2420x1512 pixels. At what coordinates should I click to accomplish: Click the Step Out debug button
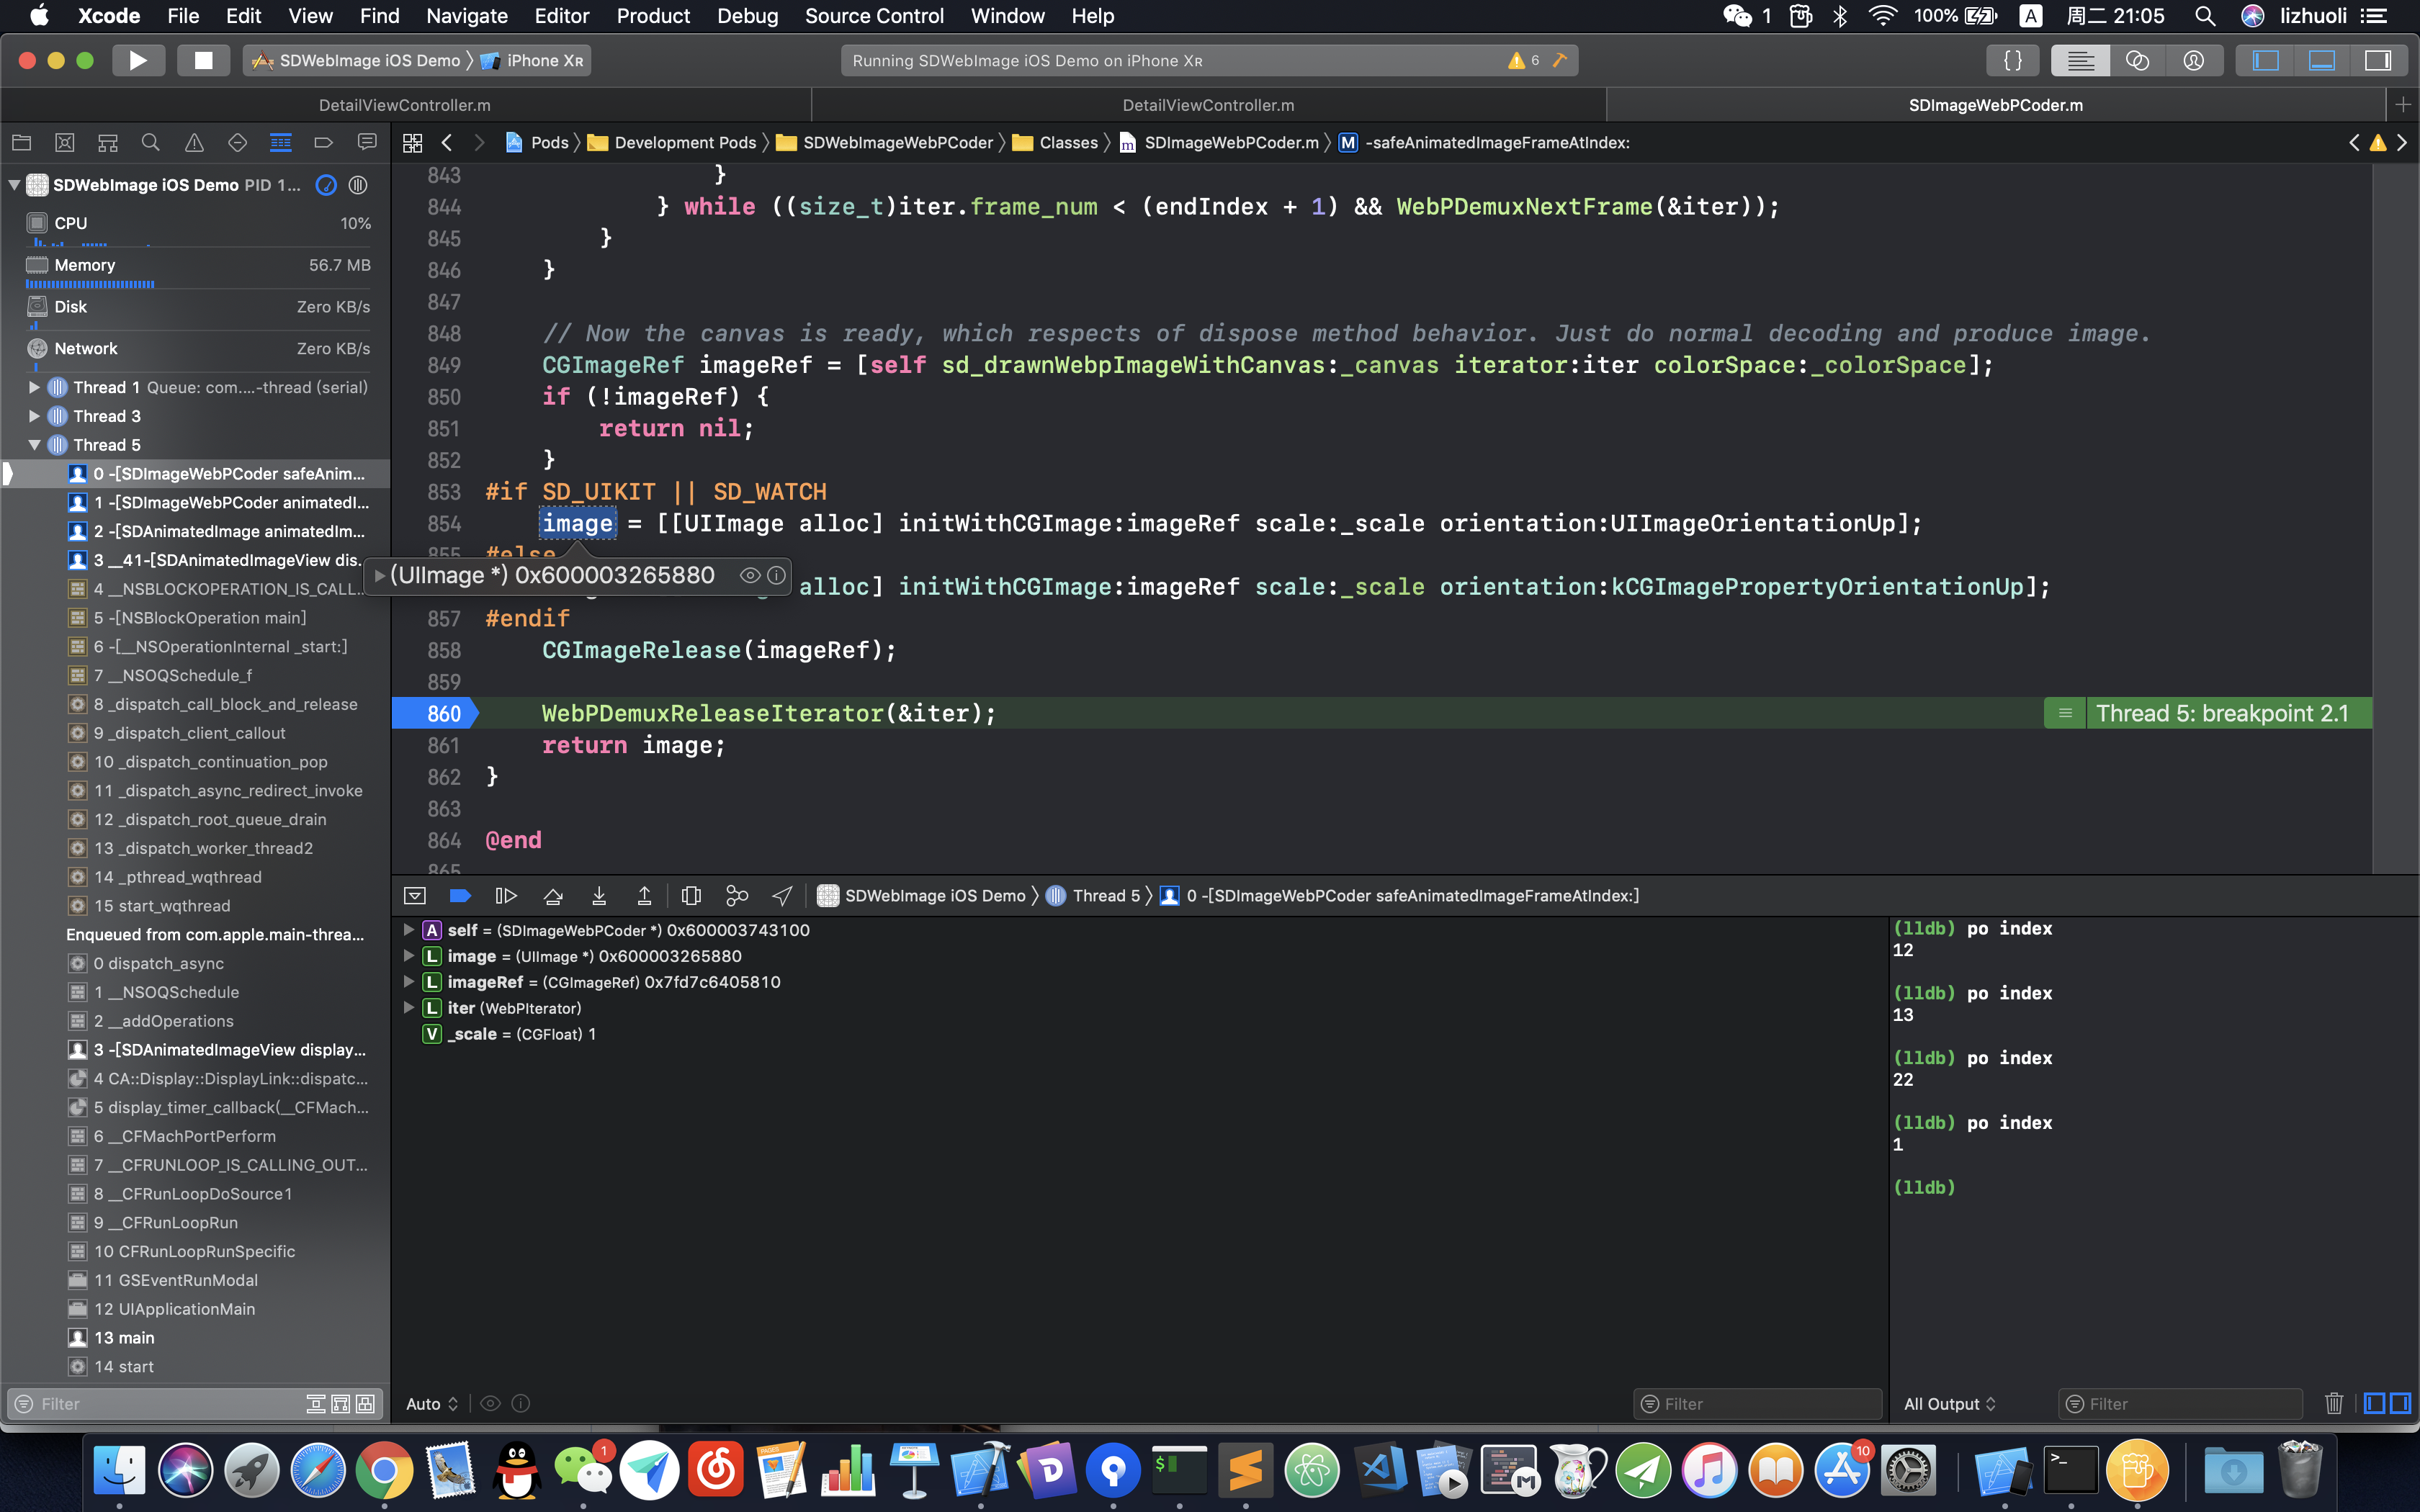tap(644, 896)
